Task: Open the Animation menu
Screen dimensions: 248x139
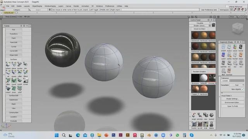Action: coord(85,6)
